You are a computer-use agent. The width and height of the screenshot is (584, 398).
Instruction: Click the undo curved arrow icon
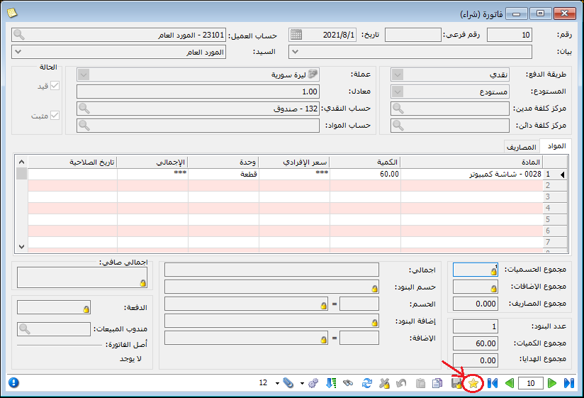point(401,383)
